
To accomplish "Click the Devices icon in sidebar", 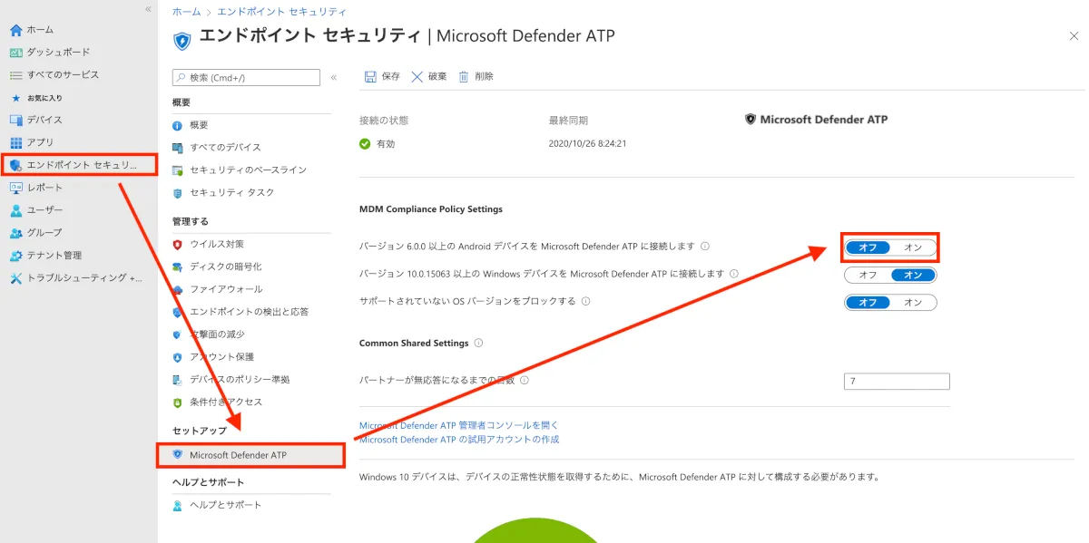I will point(15,120).
